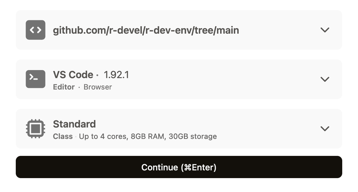This screenshot has height=192, width=358.
Task: Click the '8GB RAM' text
Action: tap(148, 136)
